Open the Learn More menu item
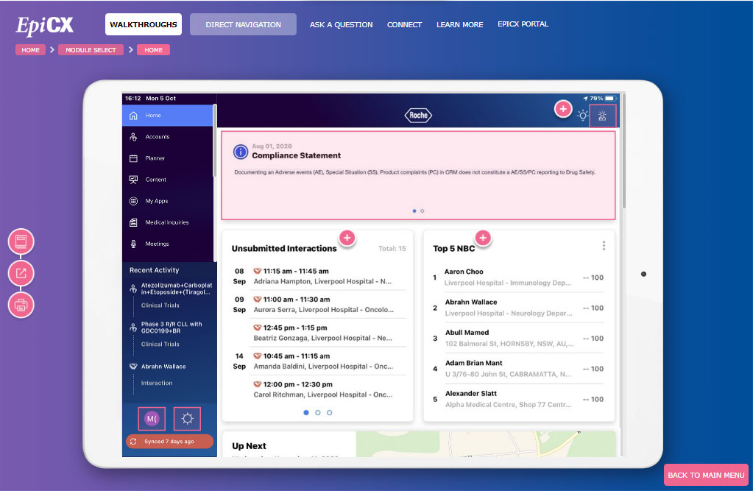This screenshot has width=753, height=491. click(x=459, y=24)
